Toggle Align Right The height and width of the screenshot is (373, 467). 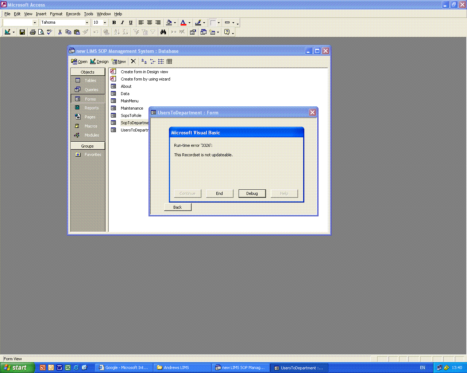click(x=158, y=23)
